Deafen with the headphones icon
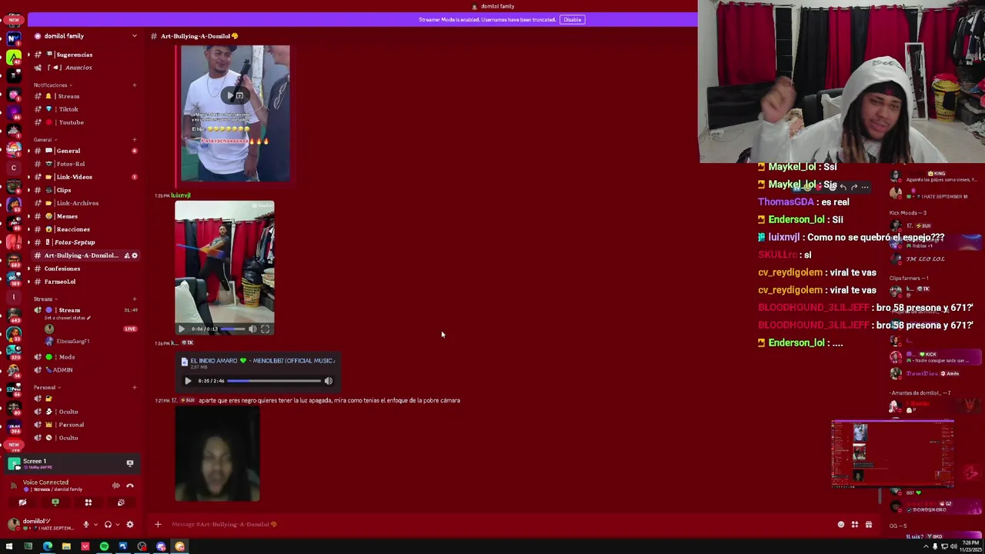 108,525
